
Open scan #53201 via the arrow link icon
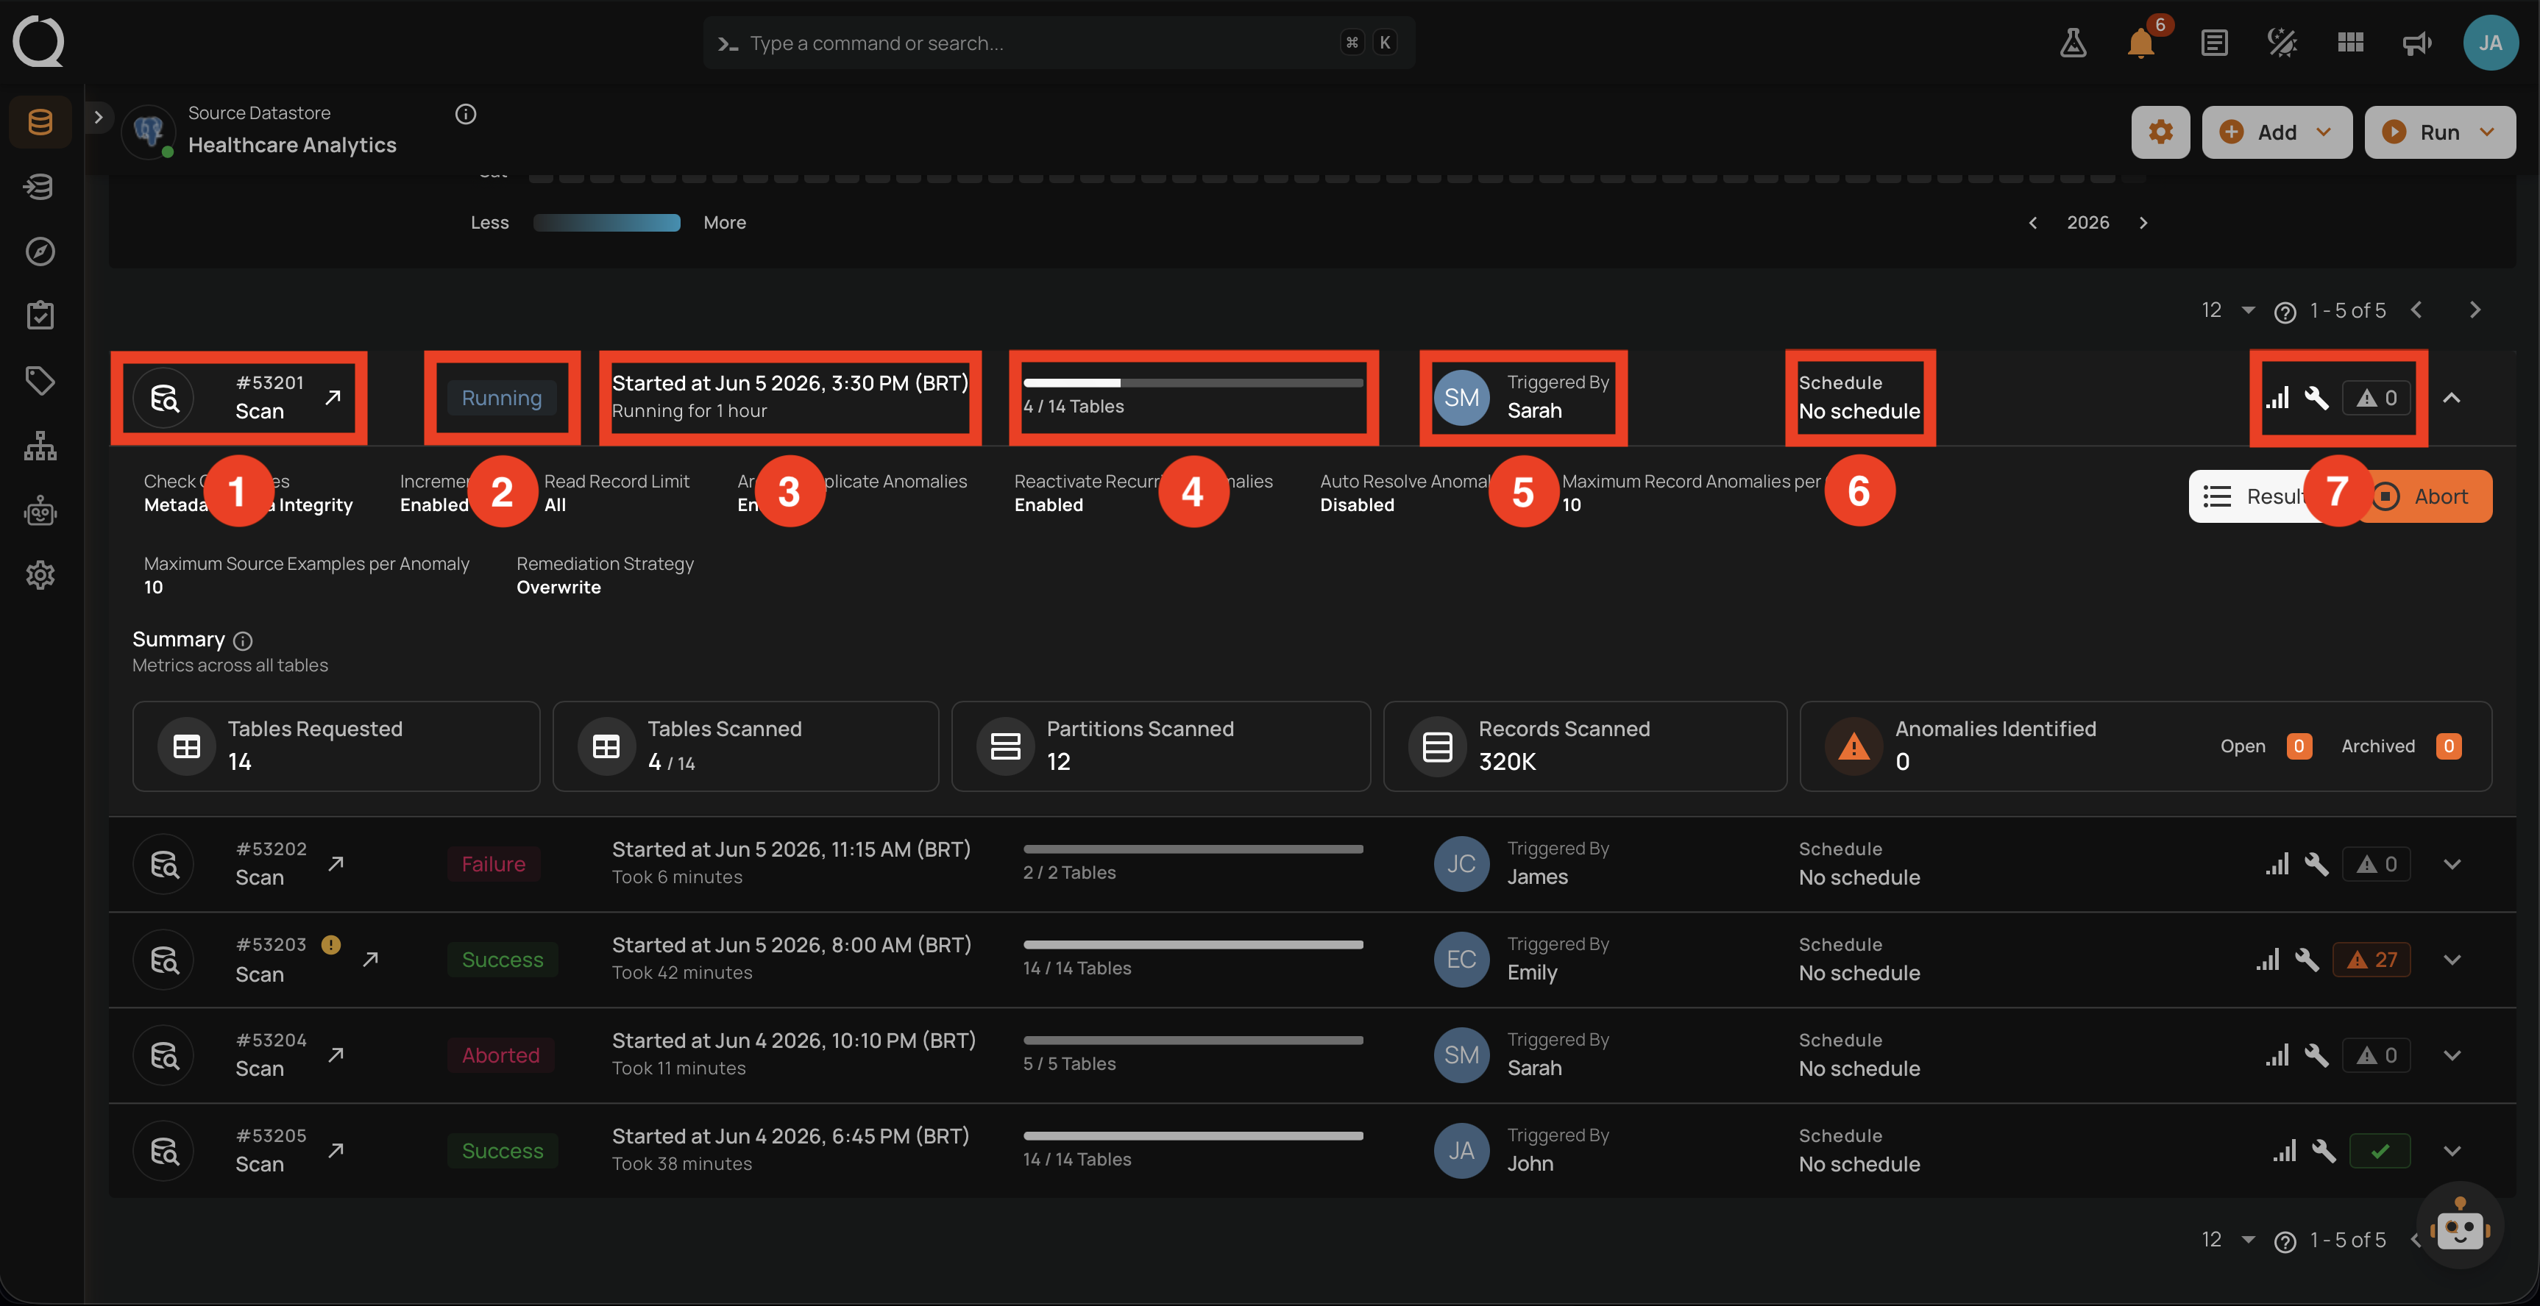tap(333, 397)
